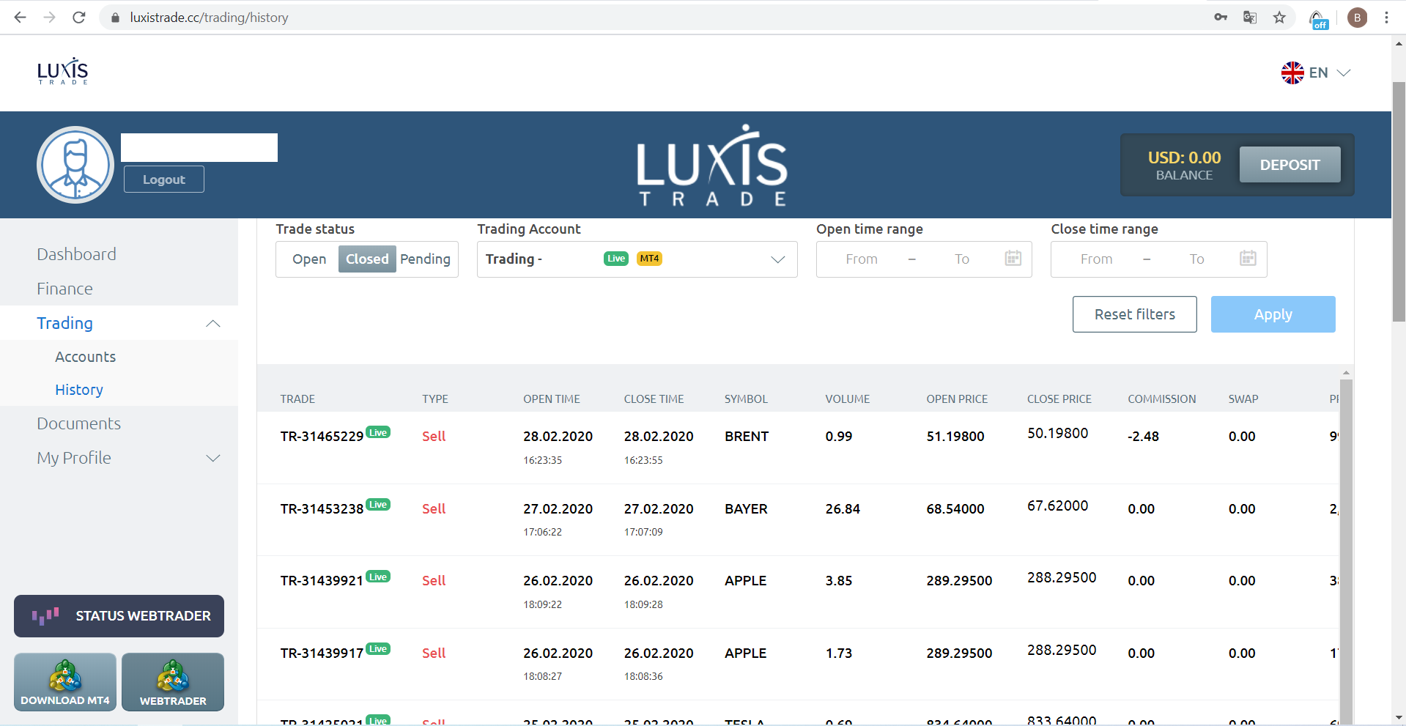Image resolution: width=1406 pixels, height=726 pixels.
Task: Open the Trading Account dropdown
Action: pyautogui.click(x=637, y=259)
